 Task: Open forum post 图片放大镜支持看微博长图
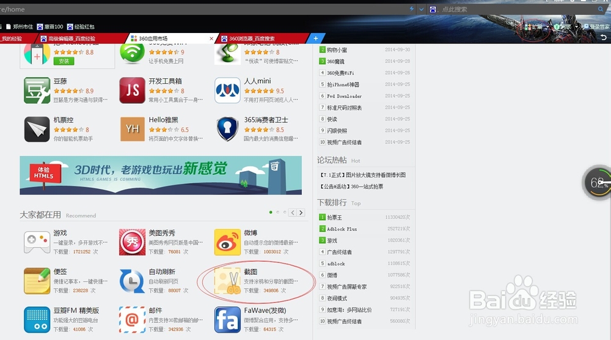(363, 175)
